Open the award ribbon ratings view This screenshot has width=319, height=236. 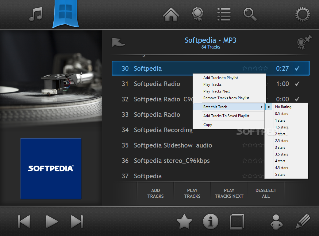198,14
